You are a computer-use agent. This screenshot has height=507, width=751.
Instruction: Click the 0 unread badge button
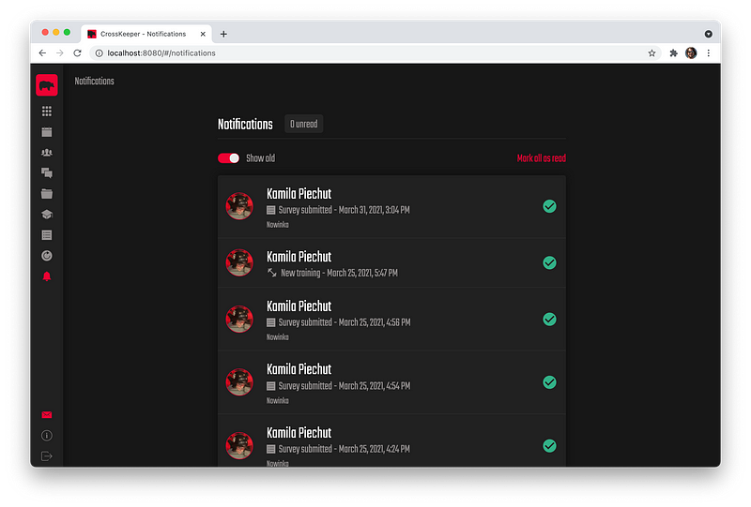tap(303, 124)
